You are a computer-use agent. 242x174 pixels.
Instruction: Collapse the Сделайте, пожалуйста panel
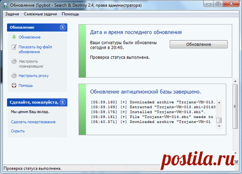pos(63,102)
